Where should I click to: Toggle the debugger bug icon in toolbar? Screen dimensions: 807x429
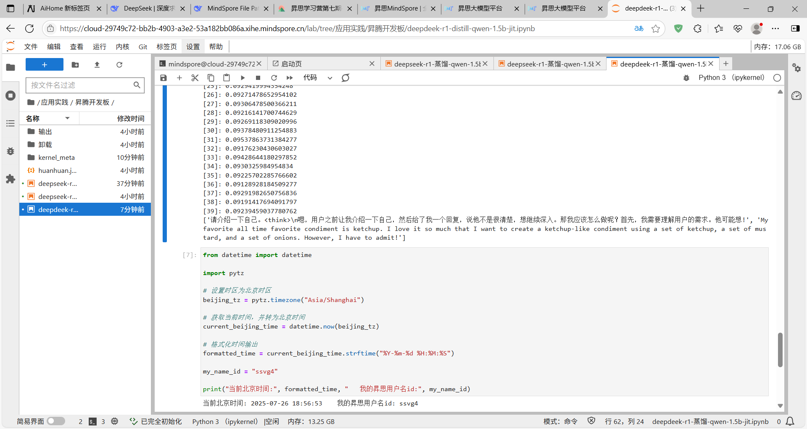(686, 78)
